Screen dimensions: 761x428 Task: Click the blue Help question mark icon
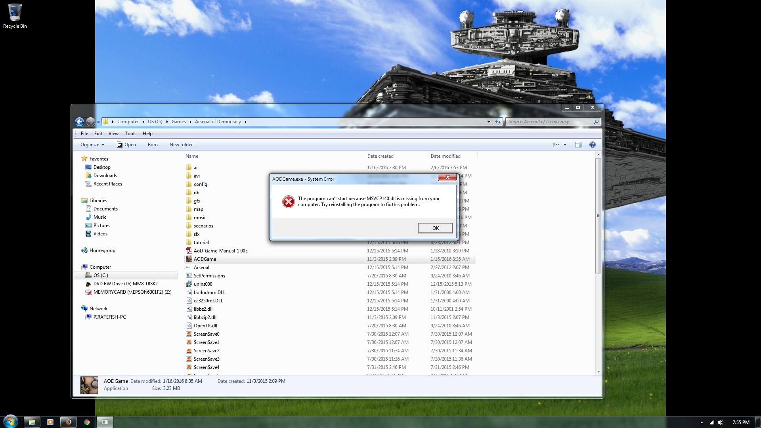click(593, 145)
